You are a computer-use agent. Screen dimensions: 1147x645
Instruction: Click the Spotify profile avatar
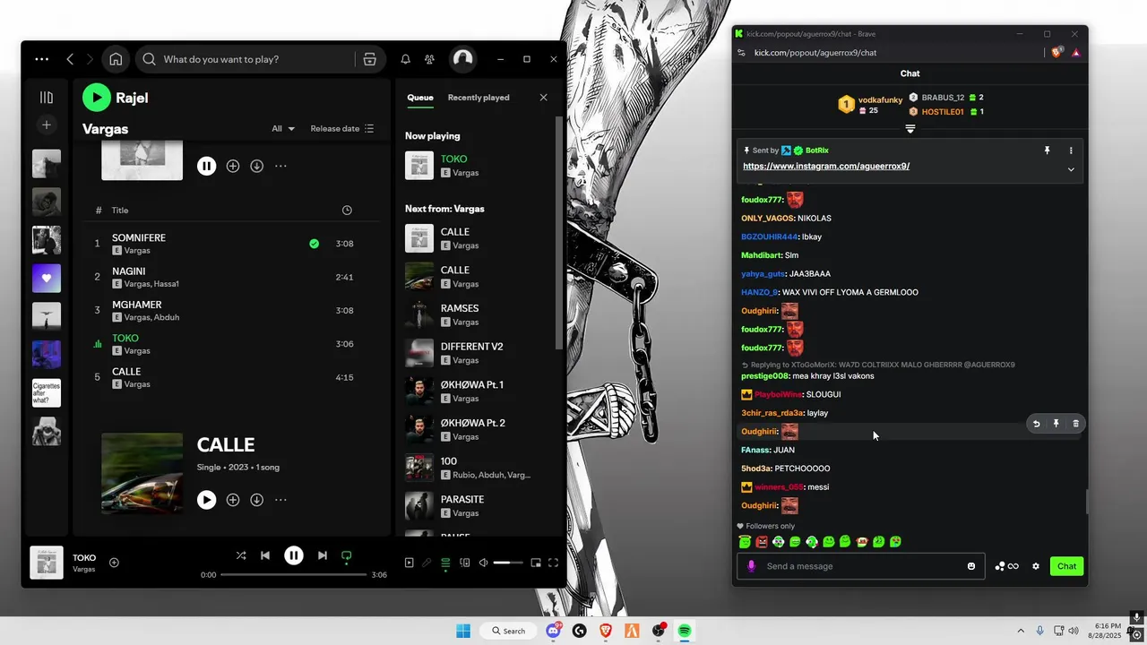462,59
